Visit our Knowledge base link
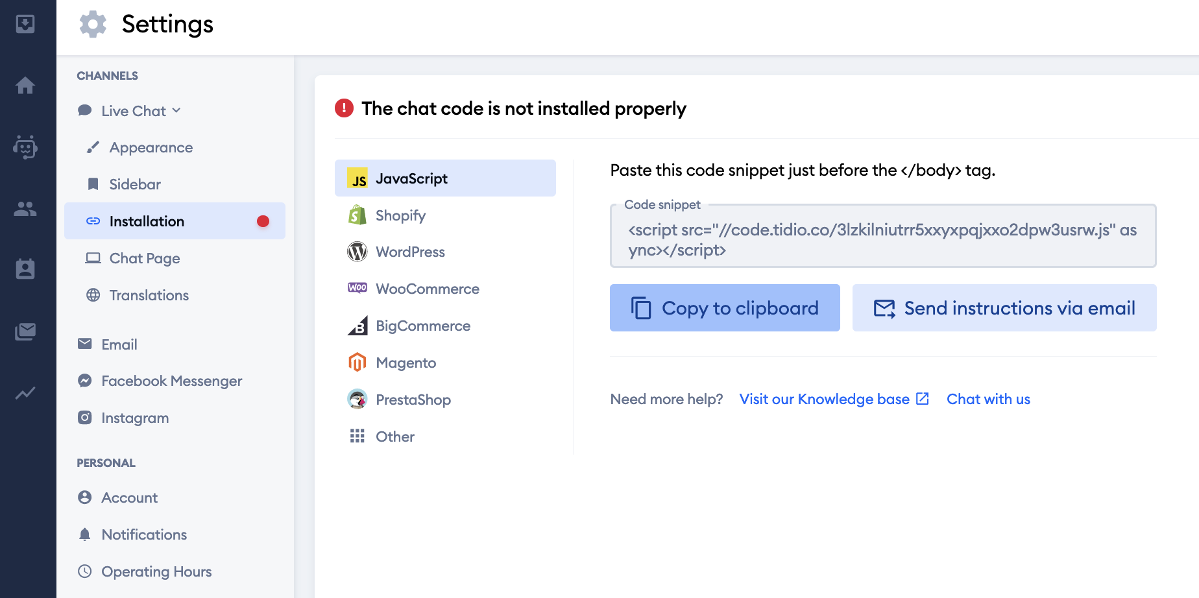Image resolution: width=1199 pixels, height=598 pixels. [x=834, y=399]
